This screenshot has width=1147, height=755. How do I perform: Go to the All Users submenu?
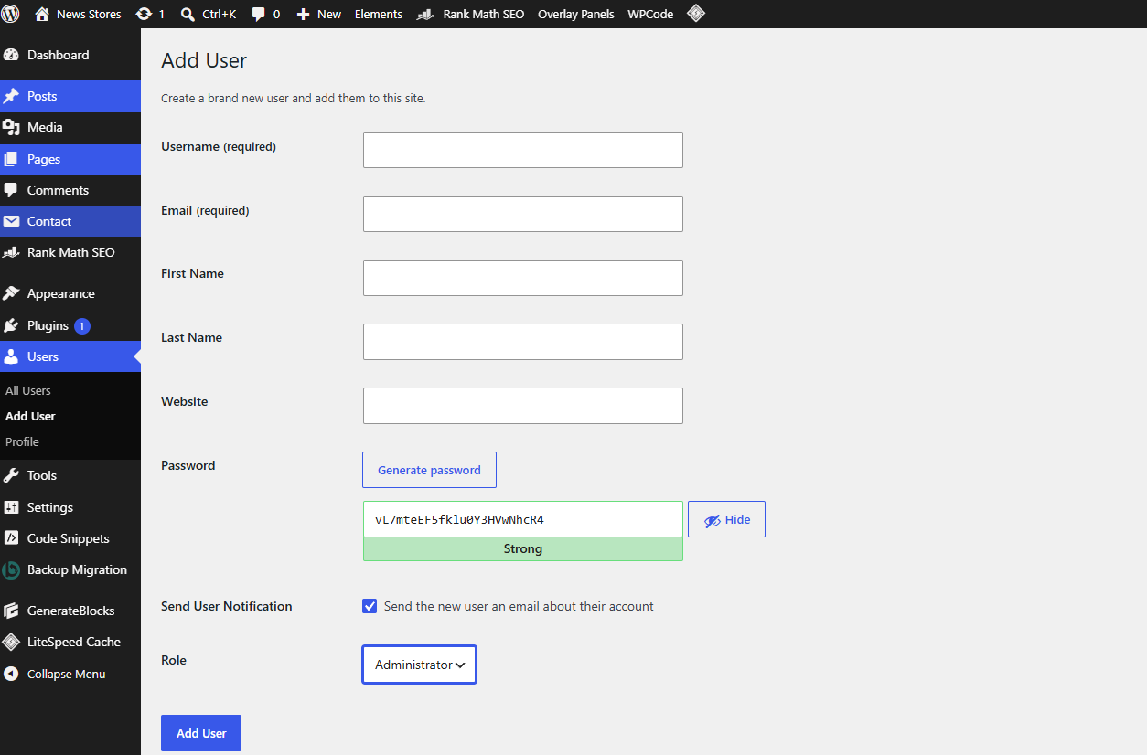coord(28,390)
